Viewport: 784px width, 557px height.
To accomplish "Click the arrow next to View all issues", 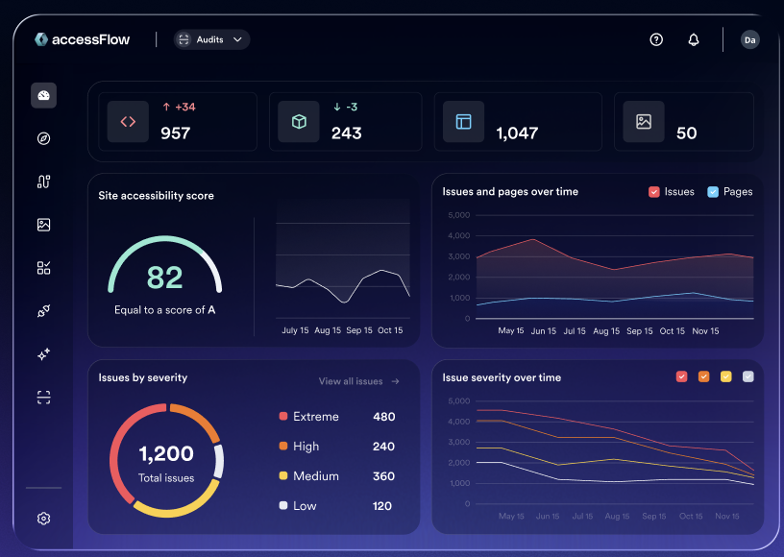I will point(396,381).
